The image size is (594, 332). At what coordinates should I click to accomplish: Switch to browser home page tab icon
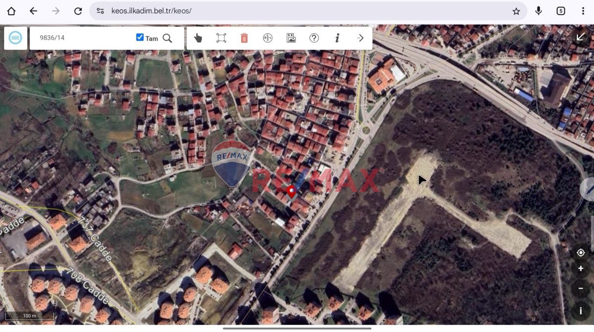[11, 10]
